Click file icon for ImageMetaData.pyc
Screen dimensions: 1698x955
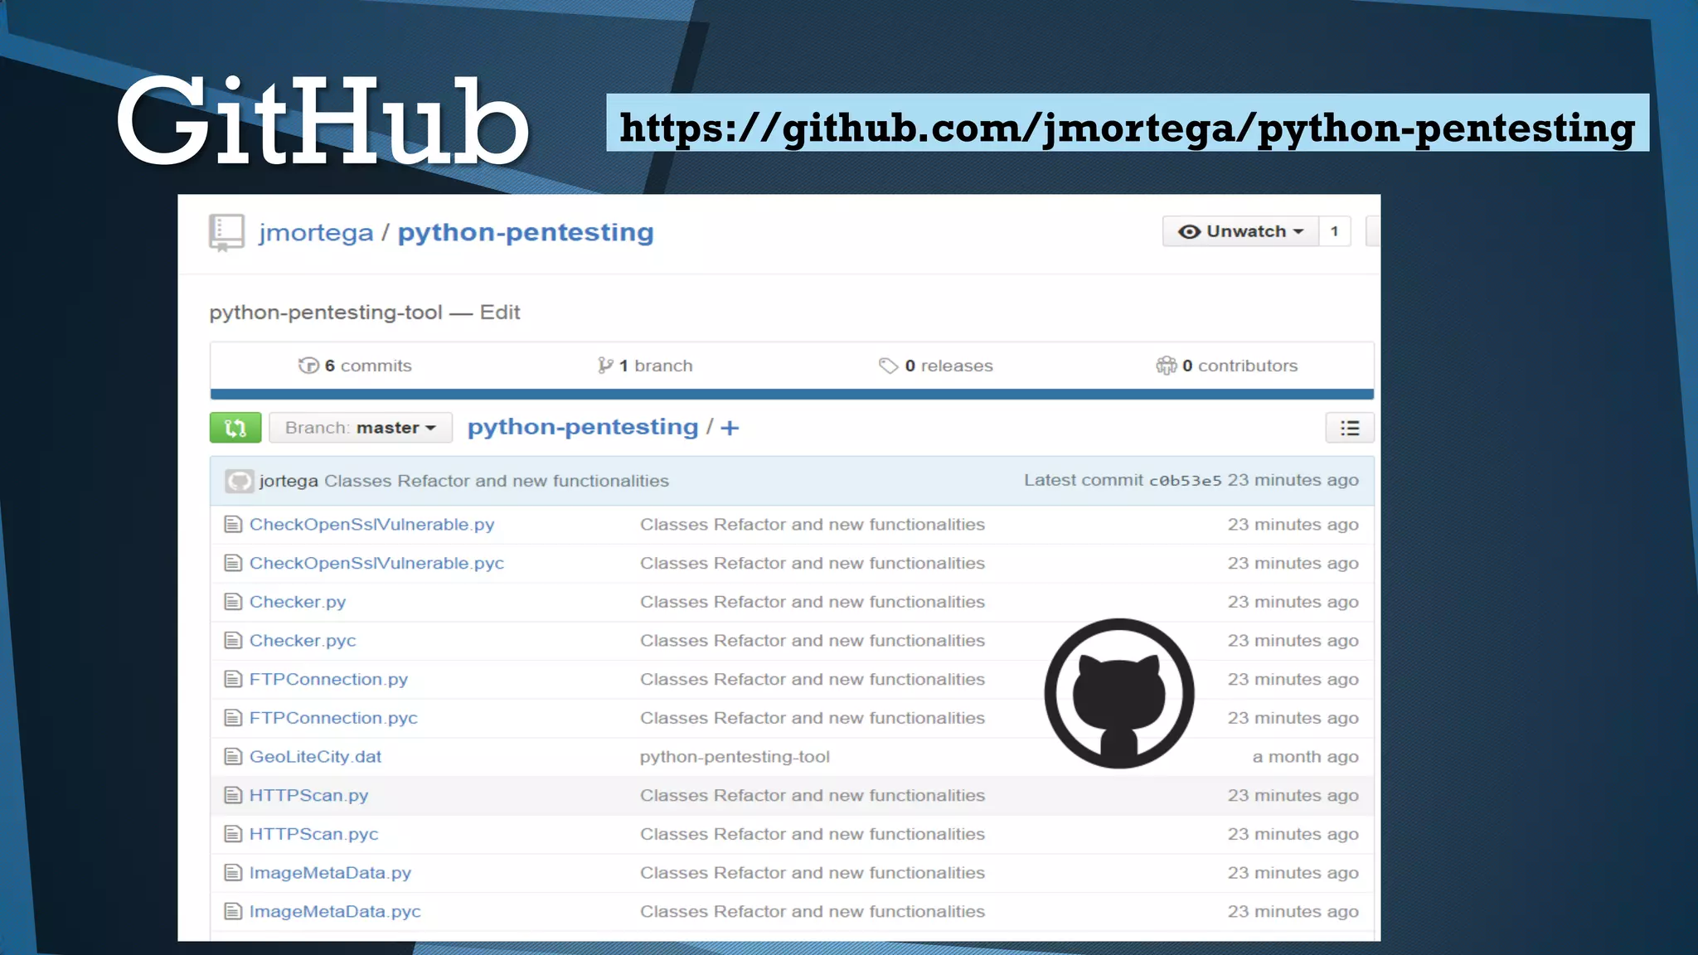pos(233,912)
